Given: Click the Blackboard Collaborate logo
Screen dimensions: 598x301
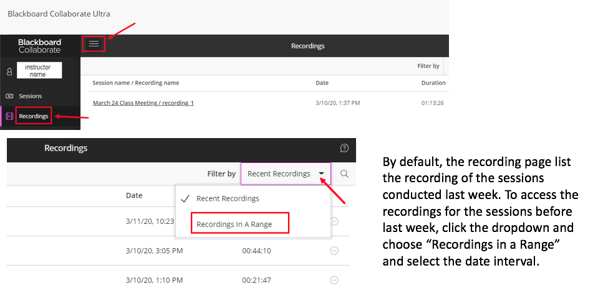Looking at the screenshot, I should point(40,46).
